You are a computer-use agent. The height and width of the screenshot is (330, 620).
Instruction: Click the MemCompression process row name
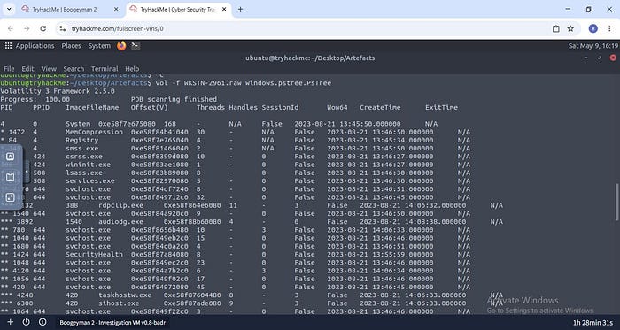click(94, 132)
